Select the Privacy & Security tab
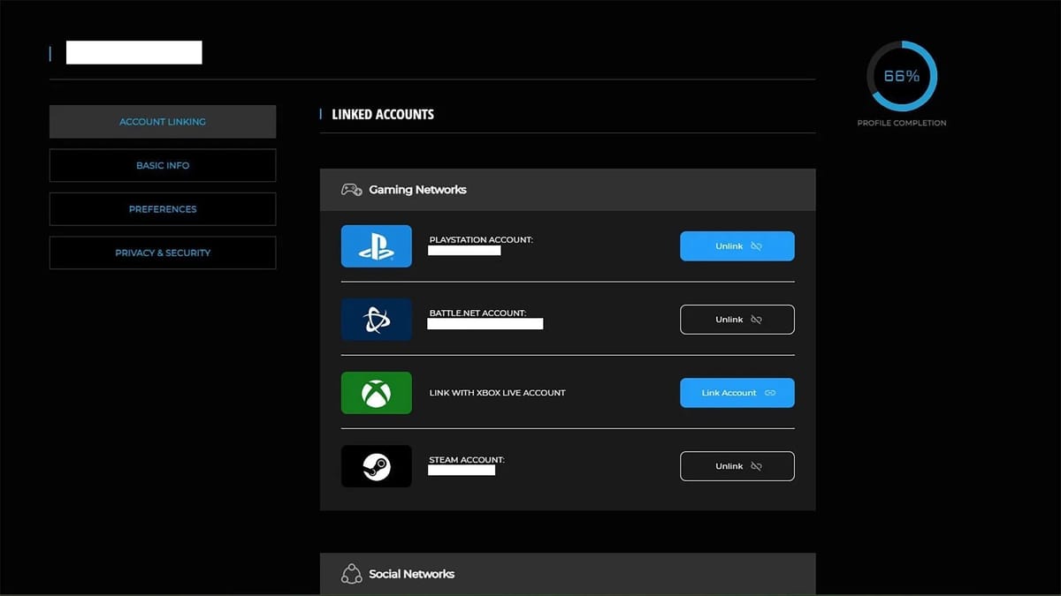Image resolution: width=1061 pixels, height=596 pixels. coord(163,253)
